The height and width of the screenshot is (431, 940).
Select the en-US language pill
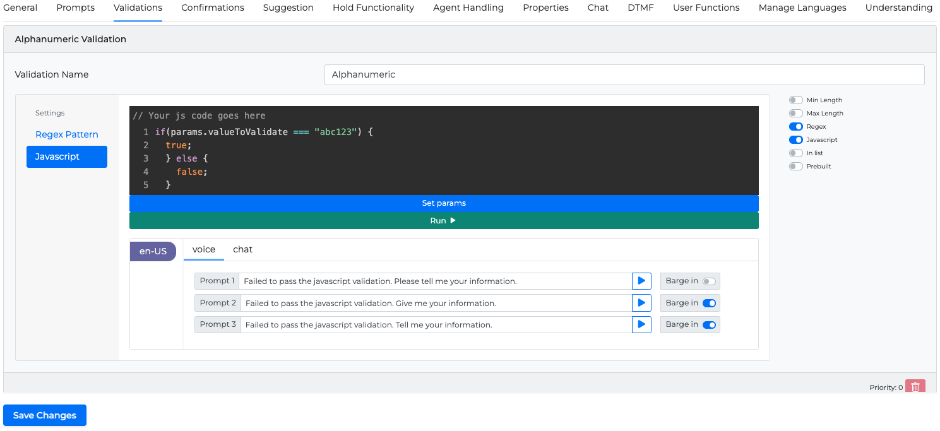click(153, 251)
